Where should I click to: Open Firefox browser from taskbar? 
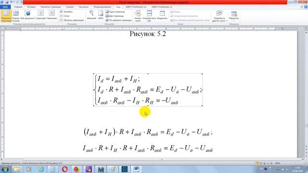tap(77, 169)
